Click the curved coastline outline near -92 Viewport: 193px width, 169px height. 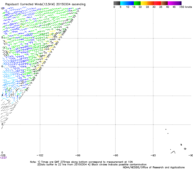(x=173, y=152)
